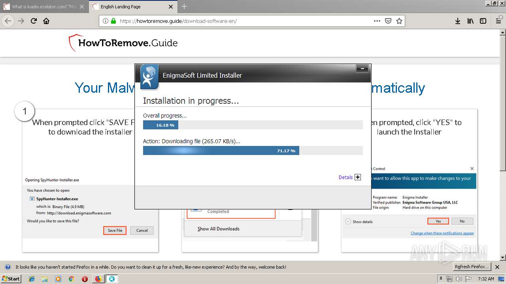Switch to Firefox on the taskbar

pos(98,279)
